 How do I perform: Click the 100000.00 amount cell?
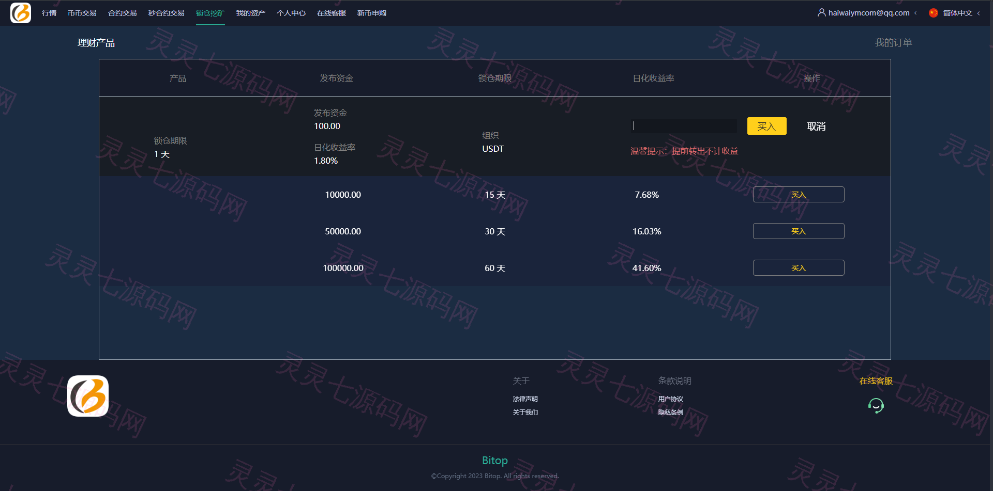343,268
